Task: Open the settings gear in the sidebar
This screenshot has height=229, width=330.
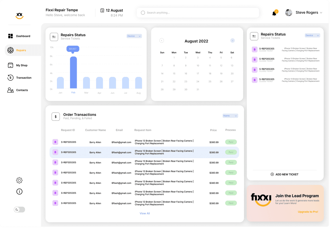Action: coord(19,180)
